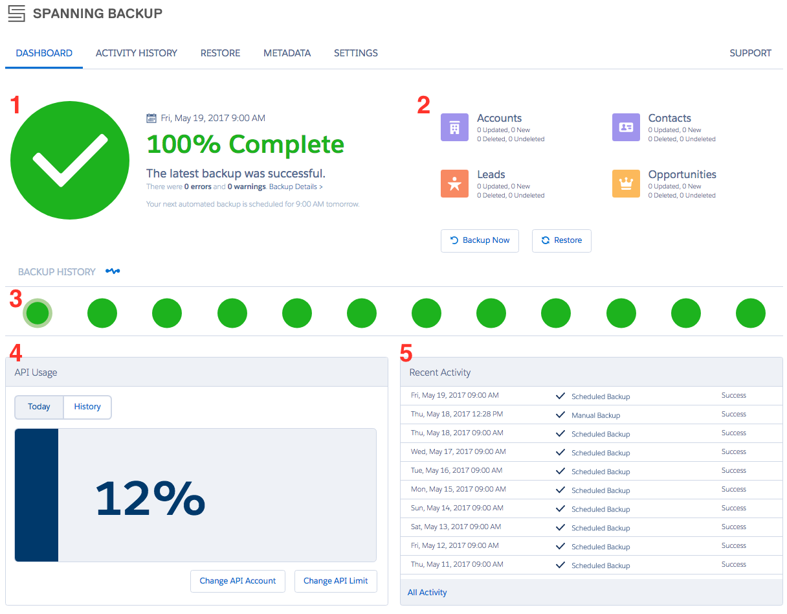
Task: Select the Today API usage view
Action: pos(39,407)
